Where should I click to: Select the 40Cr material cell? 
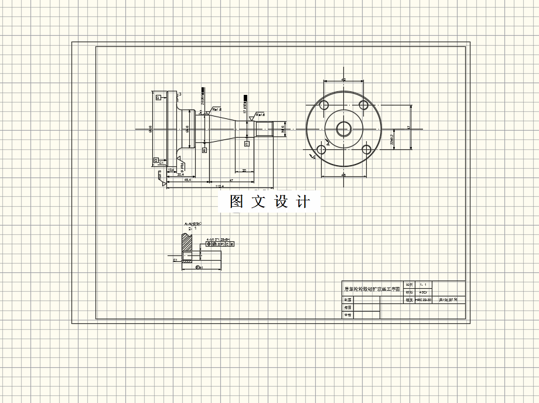423,292
